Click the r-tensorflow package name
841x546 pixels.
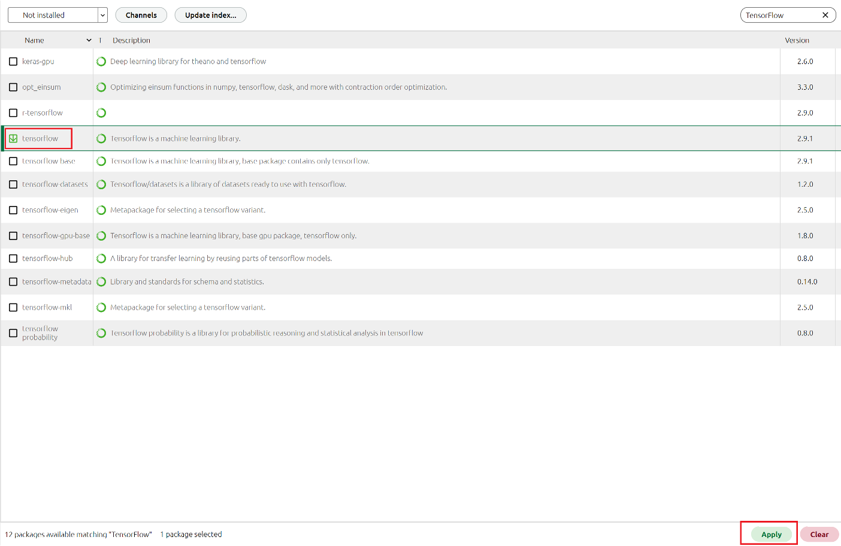tap(43, 113)
